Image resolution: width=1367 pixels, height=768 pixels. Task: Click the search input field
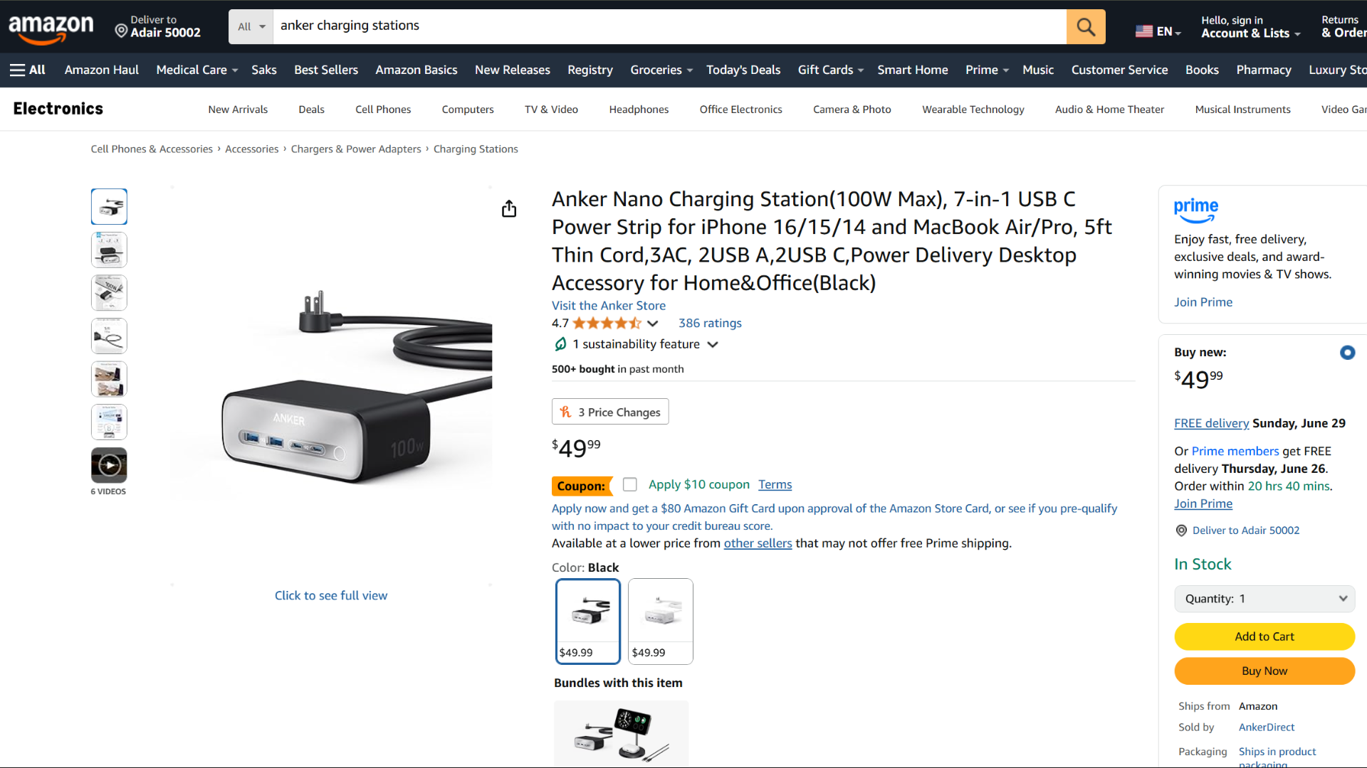coord(670,27)
